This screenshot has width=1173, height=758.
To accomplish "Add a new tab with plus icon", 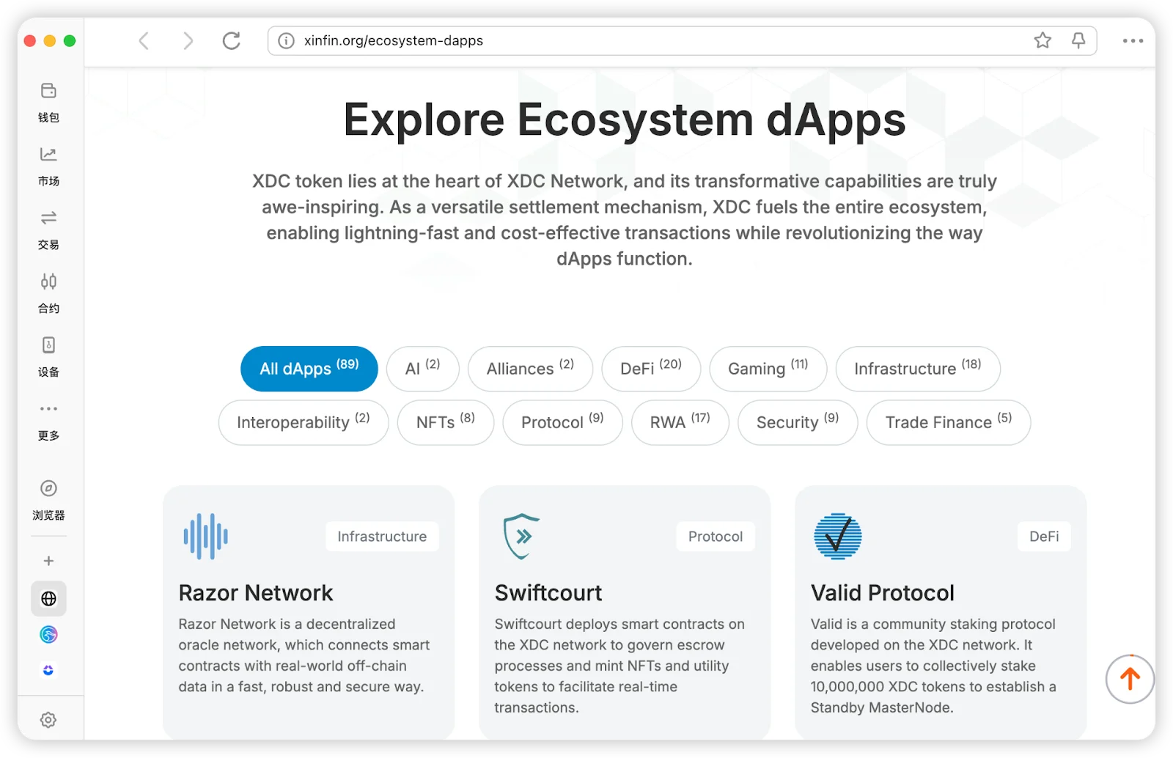I will pyautogui.click(x=48, y=561).
